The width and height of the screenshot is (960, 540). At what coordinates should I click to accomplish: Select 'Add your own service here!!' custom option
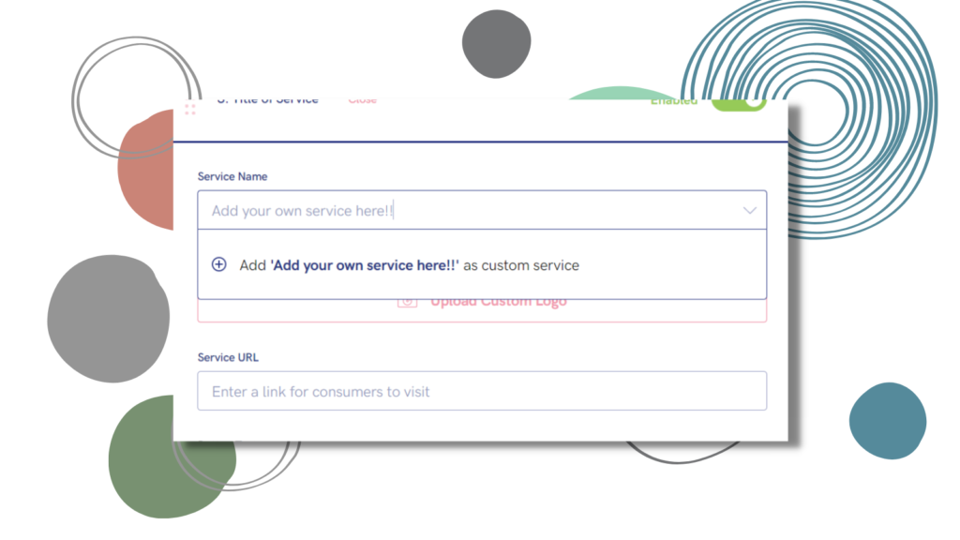[482, 264]
